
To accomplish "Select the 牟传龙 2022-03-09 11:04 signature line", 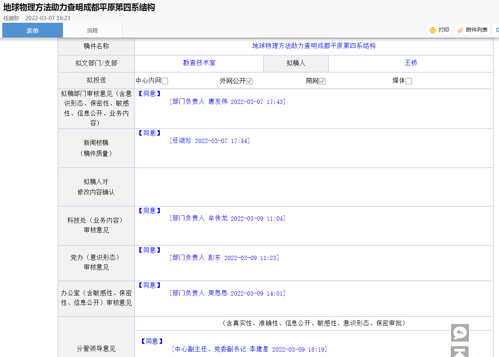I will [228, 218].
